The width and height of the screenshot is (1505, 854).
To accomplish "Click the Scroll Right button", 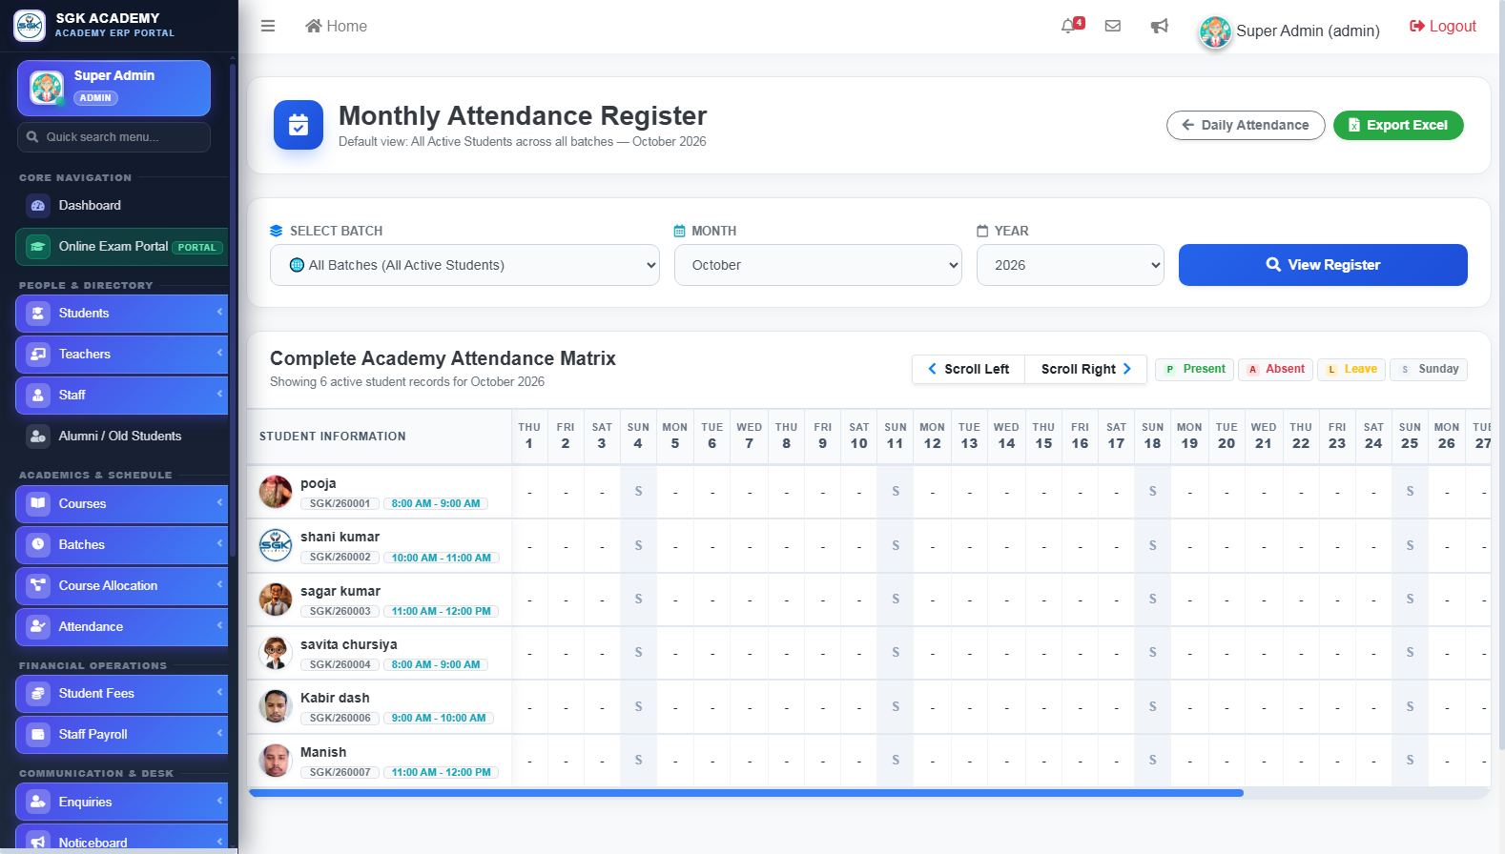I will 1085,369.
